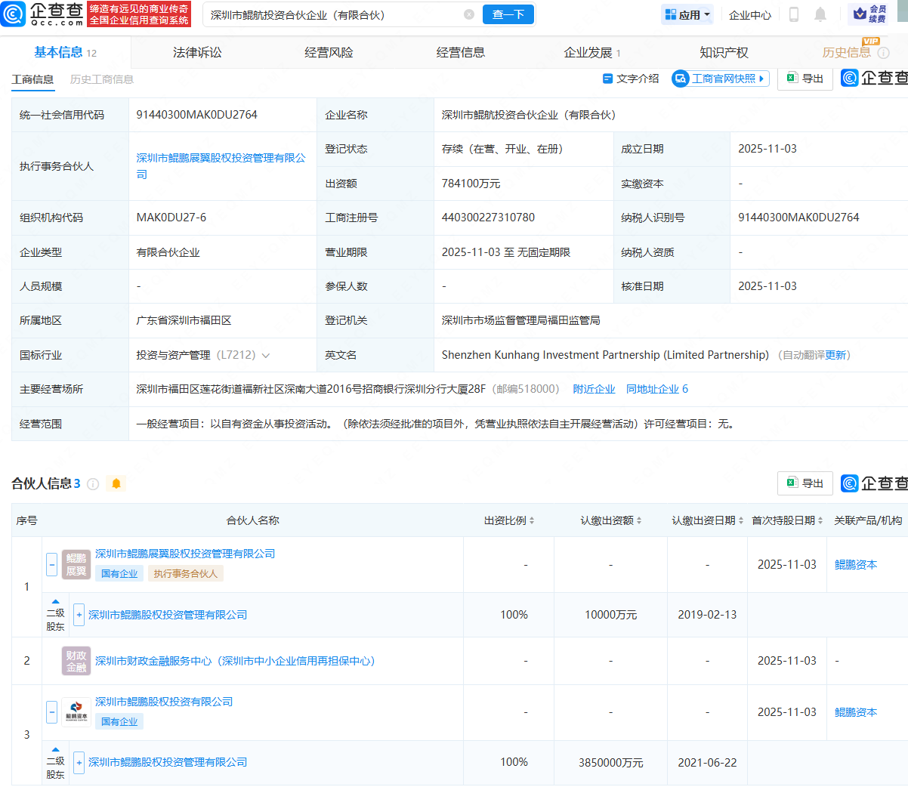908x787 pixels.
Task: Click the mobile phone icon in header
Action: coord(794,14)
